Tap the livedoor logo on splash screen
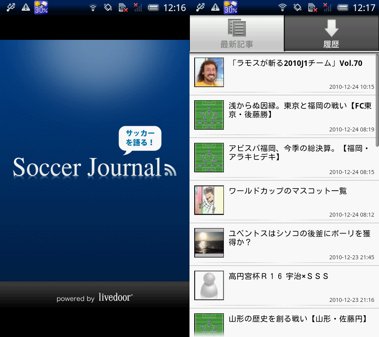Viewport: 379px width, 337px height. [x=116, y=298]
